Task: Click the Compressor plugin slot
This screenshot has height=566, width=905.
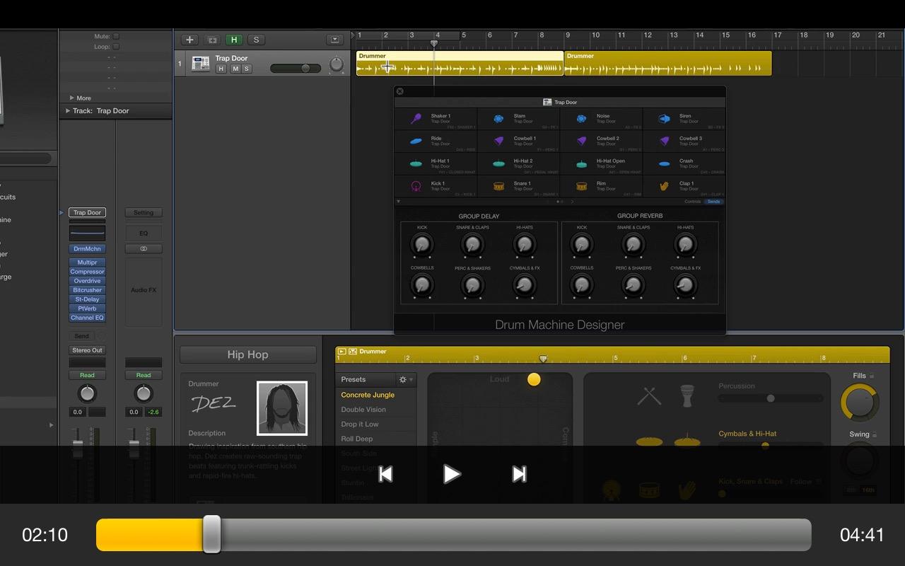Action: click(87, 272)
